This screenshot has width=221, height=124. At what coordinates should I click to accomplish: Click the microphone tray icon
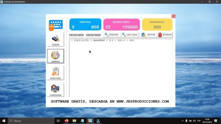tap(186, 121)
